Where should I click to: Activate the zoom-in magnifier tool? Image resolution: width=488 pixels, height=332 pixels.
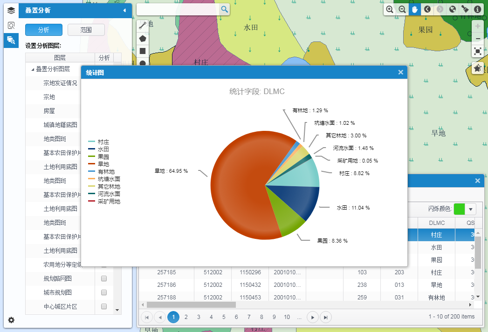389,9
